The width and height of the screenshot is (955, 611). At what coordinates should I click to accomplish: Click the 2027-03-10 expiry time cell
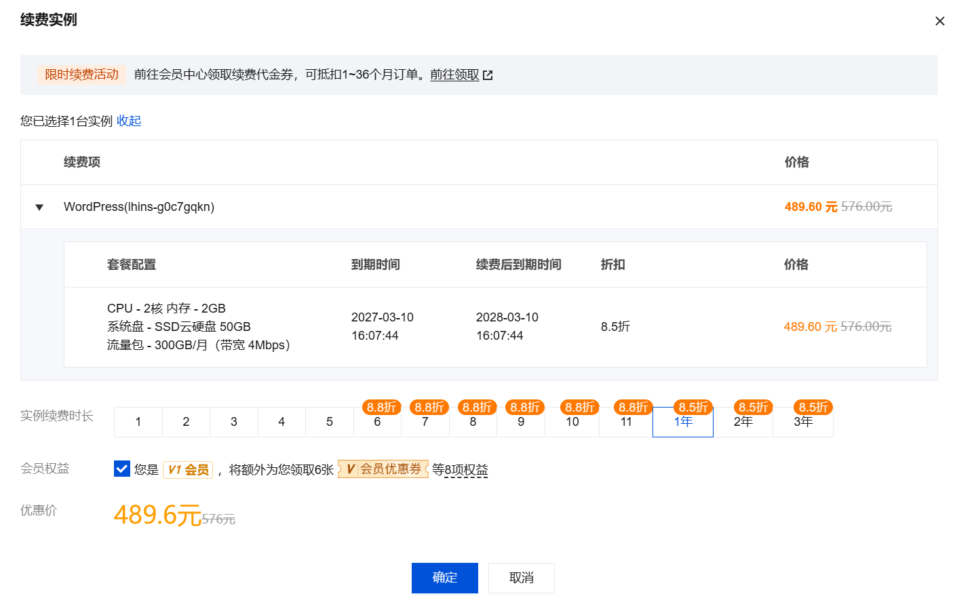click(383, 326)
